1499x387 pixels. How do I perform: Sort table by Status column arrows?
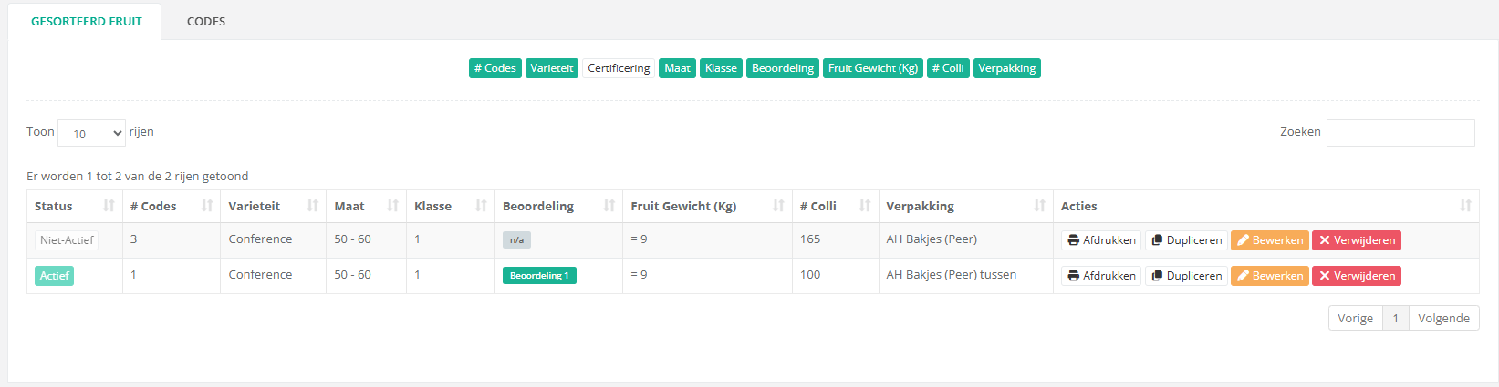point(109,206)
